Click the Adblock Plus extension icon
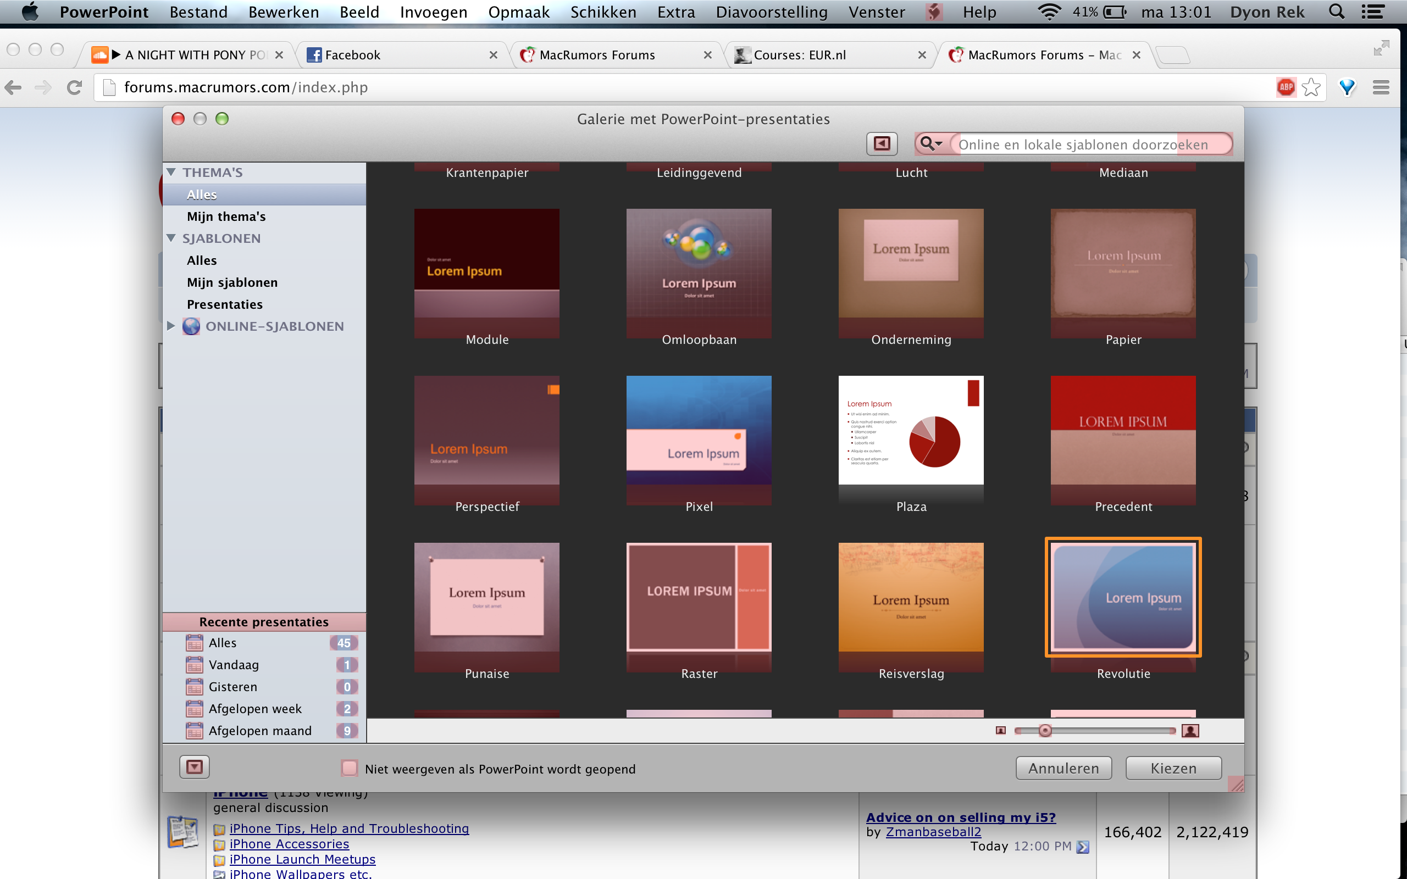This screenshot has width=1407, height=879. click(x=1286, y=87)
